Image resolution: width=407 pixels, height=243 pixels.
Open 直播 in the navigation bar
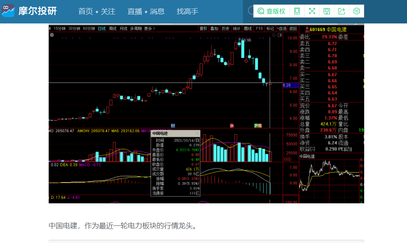[135, 11]
